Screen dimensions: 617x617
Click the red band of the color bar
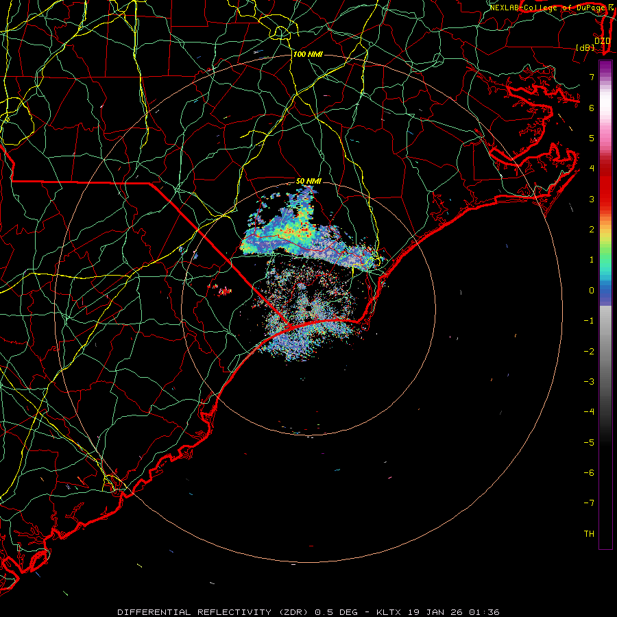605,185
